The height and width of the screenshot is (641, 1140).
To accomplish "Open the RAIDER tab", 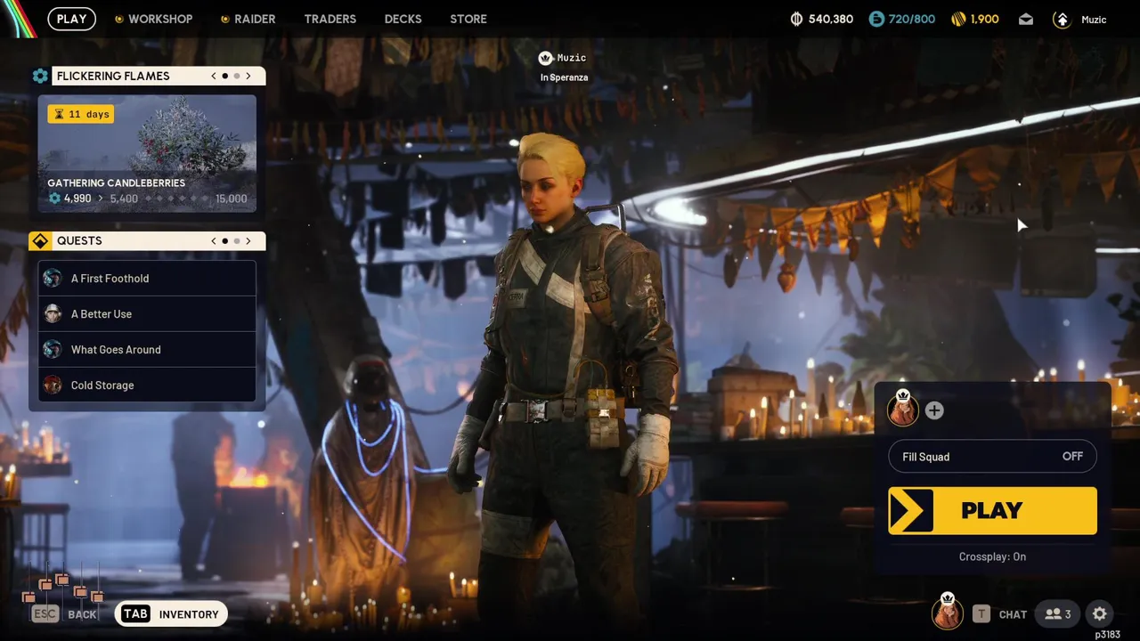I will click(248, 19).
